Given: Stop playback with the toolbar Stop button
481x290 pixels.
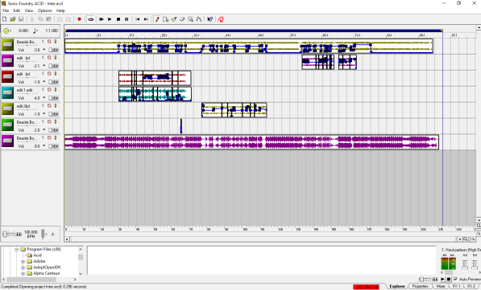Looking at the screenshot, I should click(118, 19).
